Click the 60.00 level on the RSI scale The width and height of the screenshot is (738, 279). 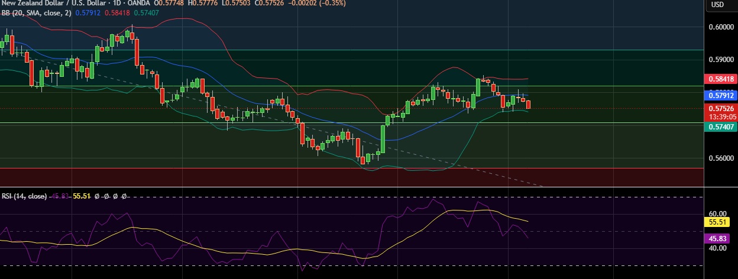click(x=717, y=213)
